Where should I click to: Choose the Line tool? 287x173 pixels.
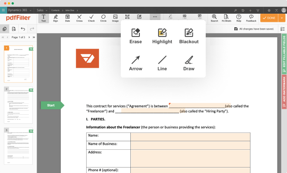click(162, 63)
